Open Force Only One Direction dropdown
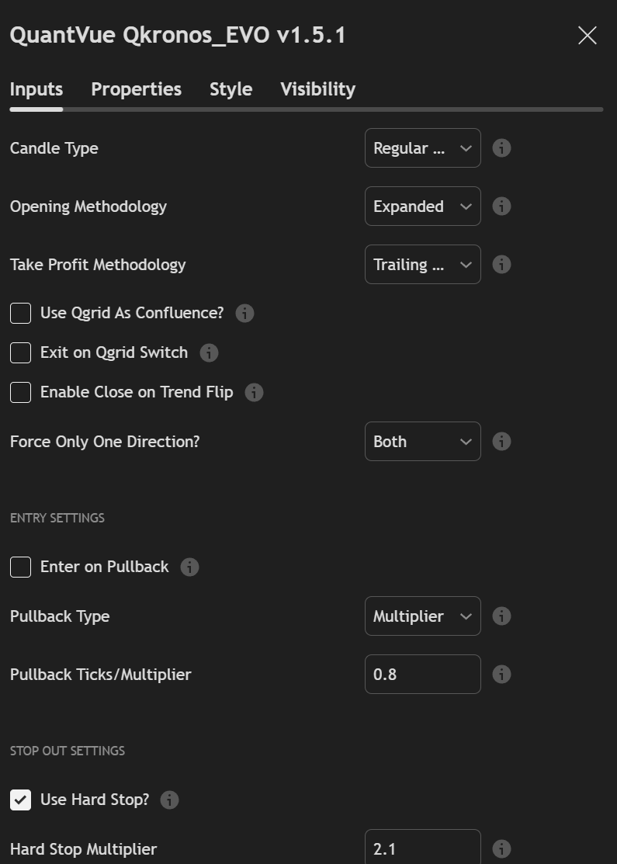 coord(422,442)
